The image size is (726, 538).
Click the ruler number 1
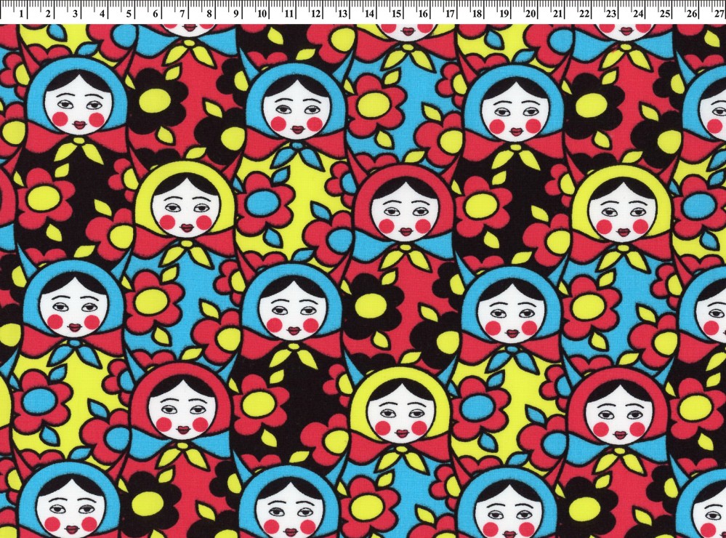point(21,14)
